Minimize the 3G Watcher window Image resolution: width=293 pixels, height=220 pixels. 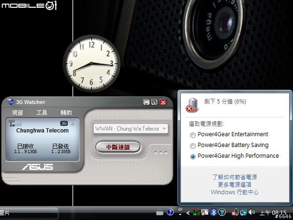146,102
